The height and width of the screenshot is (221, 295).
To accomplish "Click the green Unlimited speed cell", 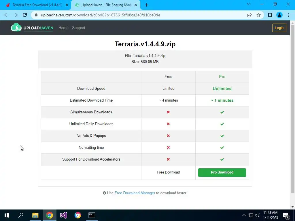I will click(222, 89).
